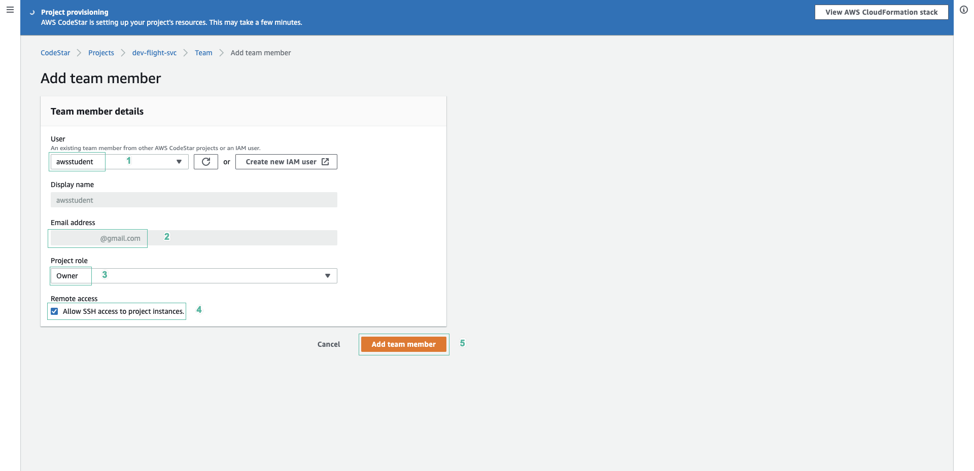Image resolution: width=974 pixels, height=471 pixels.
Task: Toggle Allow SSH access checkbox
Action: pyautogui.click(x=54, y=311)
